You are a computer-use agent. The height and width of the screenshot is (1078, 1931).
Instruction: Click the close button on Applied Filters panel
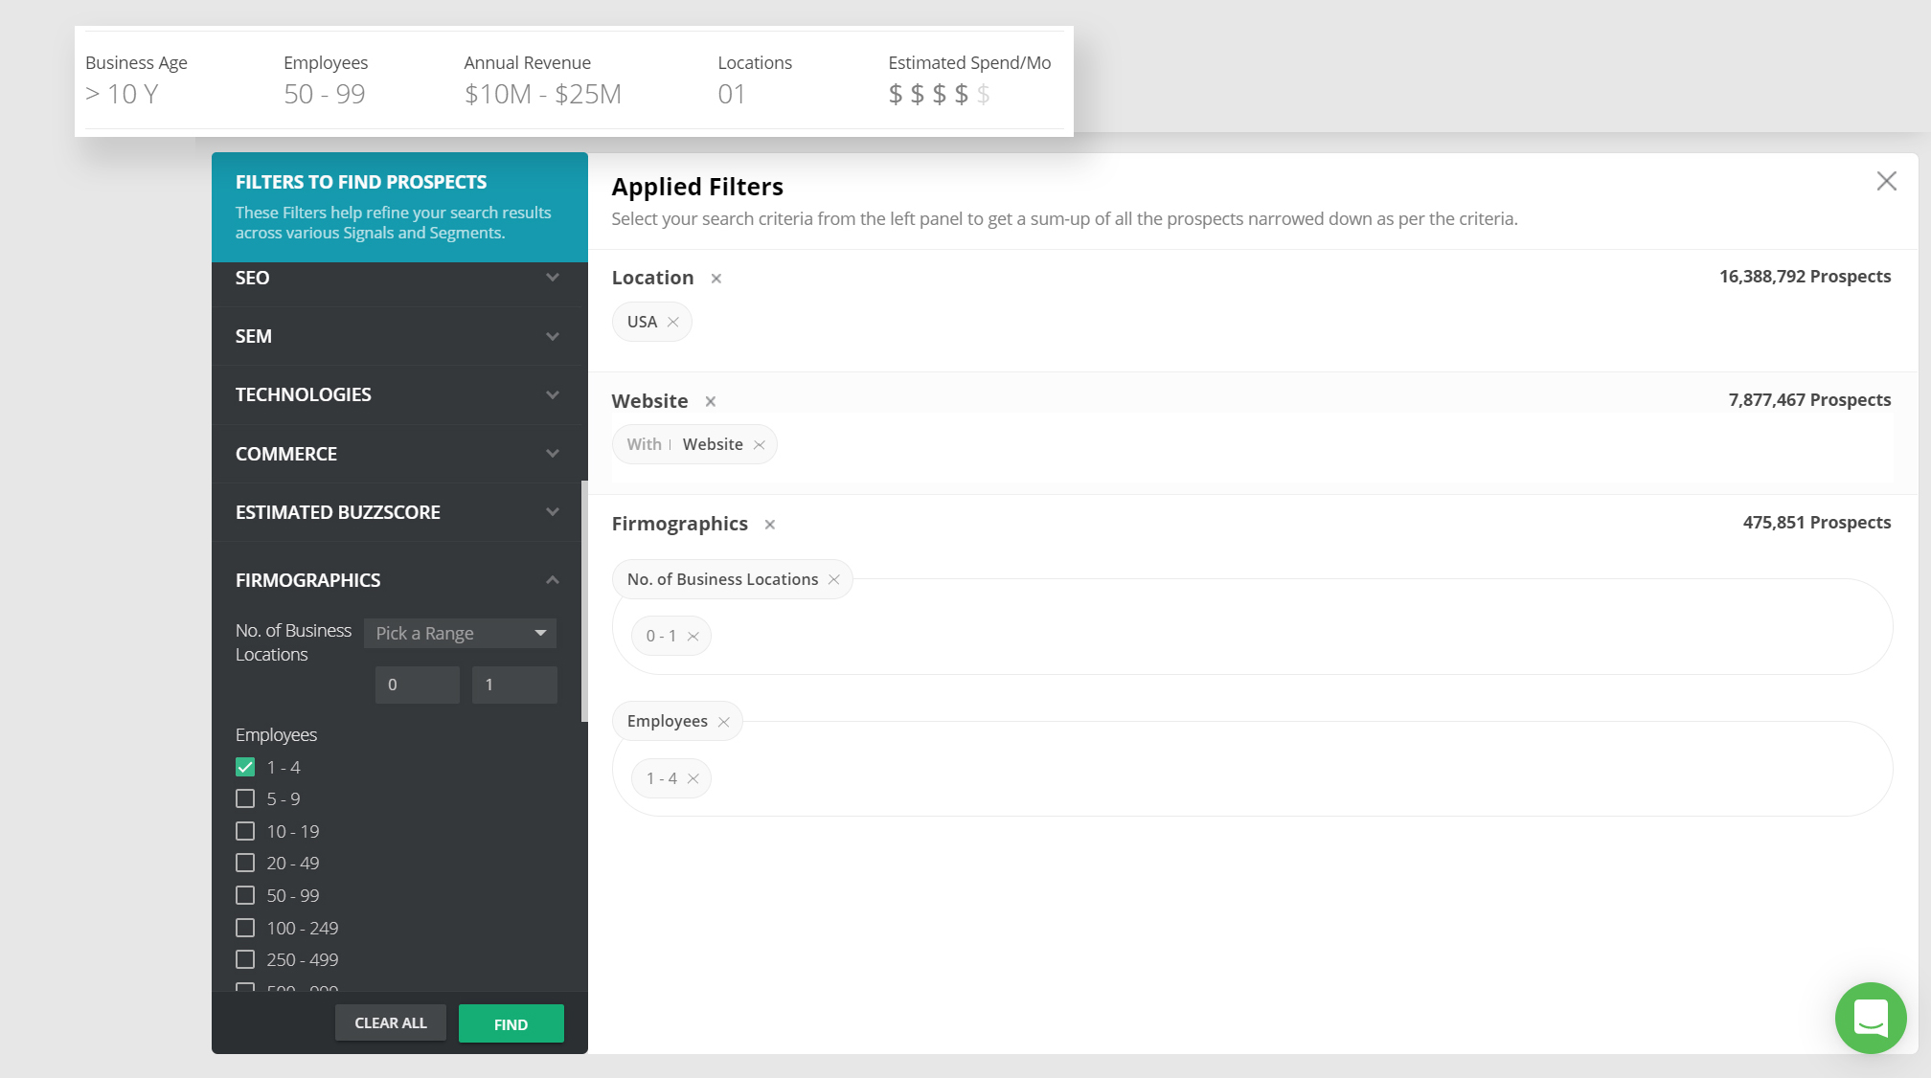(1886, 182)
